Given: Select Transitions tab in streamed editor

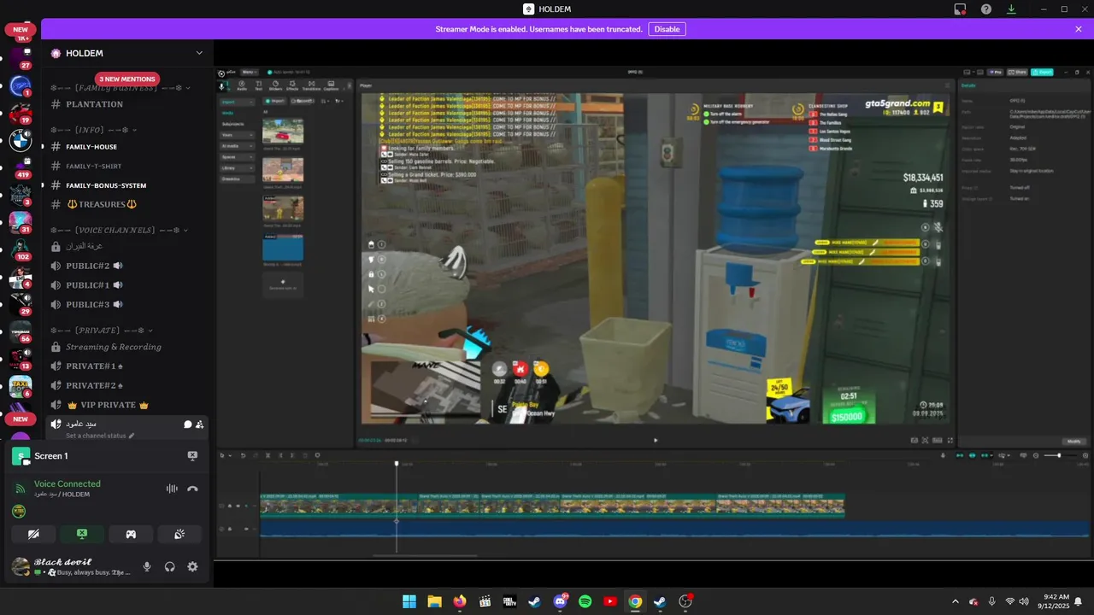Looking at the screenshot, I should pos(311,86).
